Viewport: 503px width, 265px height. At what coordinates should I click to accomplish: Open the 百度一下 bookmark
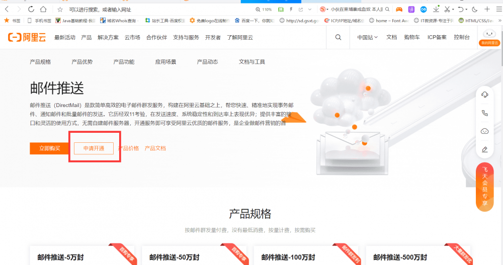[x=255, y=21]
